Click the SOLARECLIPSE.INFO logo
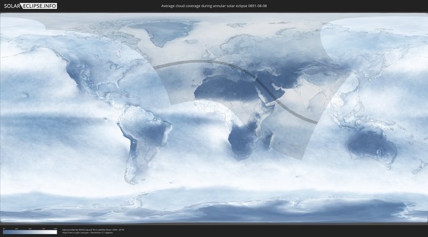This screenshot has height=237, width=428. [29, 6]
